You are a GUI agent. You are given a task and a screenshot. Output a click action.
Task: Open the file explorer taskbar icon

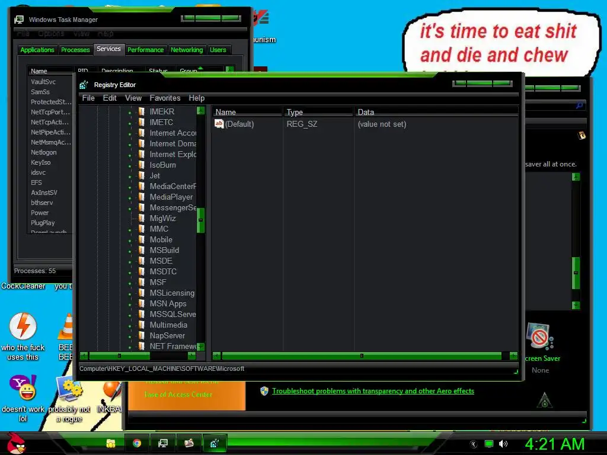[110, 443]
